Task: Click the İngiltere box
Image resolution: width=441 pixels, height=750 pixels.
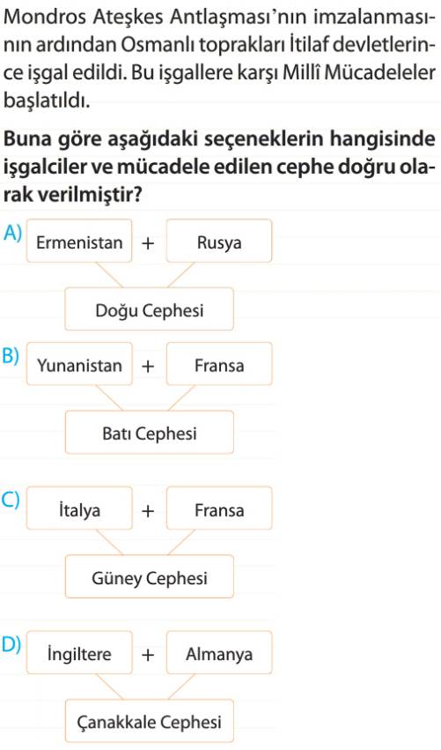Action: click(79, 653)
